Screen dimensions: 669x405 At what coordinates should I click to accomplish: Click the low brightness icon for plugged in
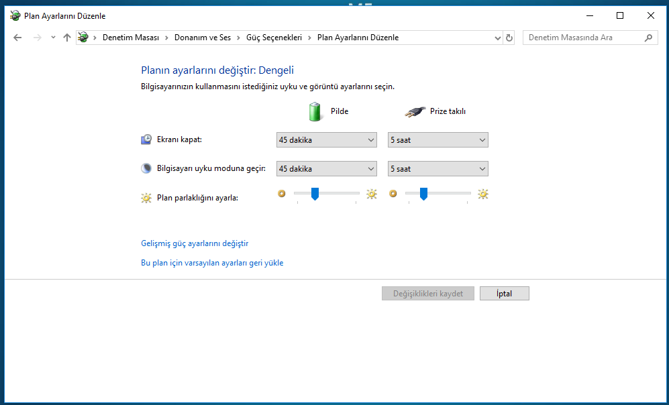click(393, 194)
